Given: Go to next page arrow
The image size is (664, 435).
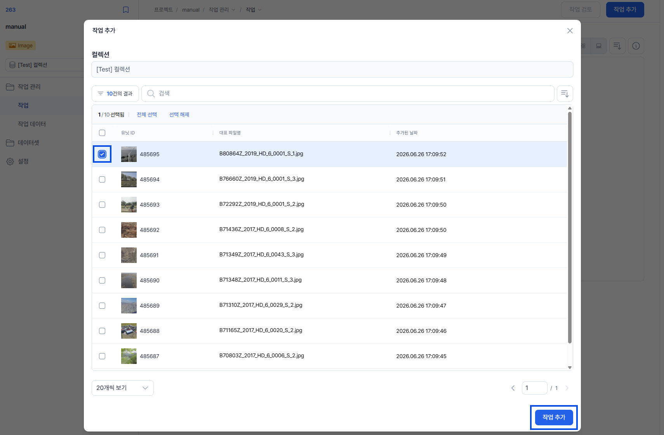Looking at the screenshot, I should click(567, 388).
